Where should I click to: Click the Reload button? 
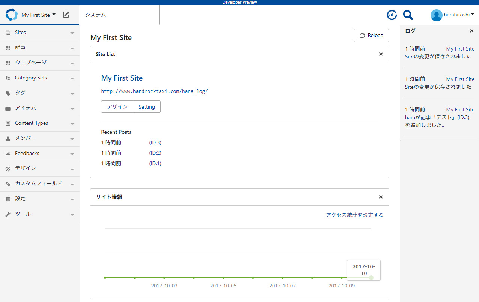pos(371,36)
